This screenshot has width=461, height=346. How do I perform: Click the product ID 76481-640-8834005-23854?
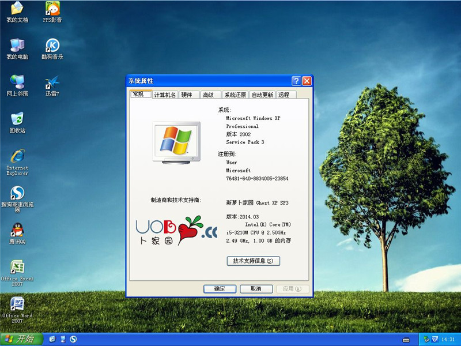pyautogui.click(x=257, y=179)
